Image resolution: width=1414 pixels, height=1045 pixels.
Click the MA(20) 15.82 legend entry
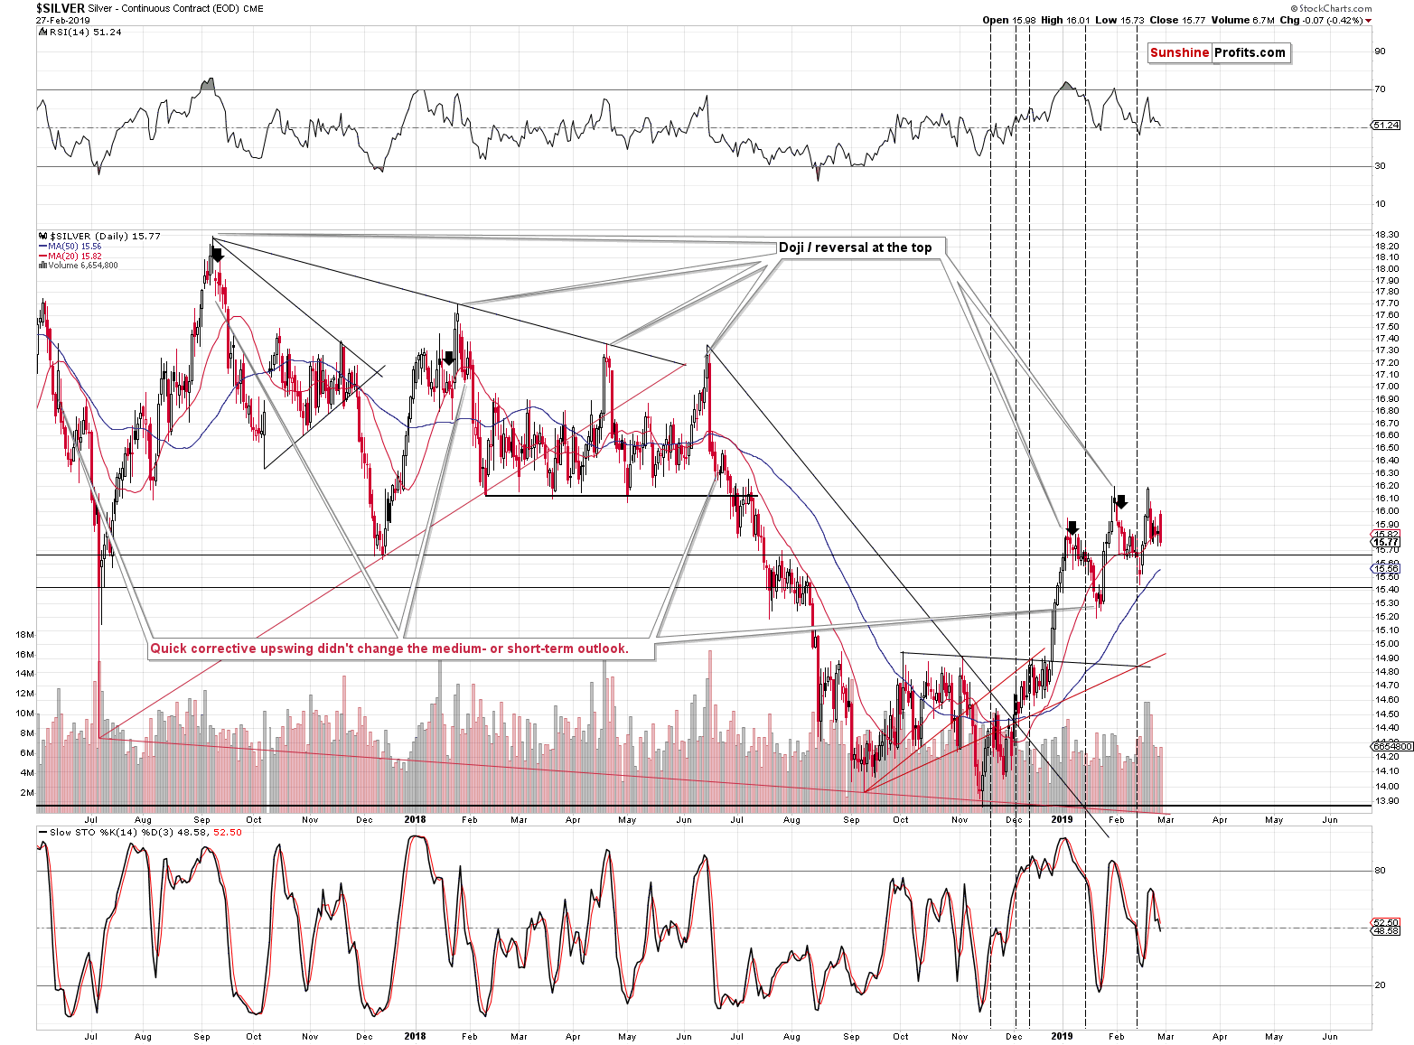pos(70,256)
